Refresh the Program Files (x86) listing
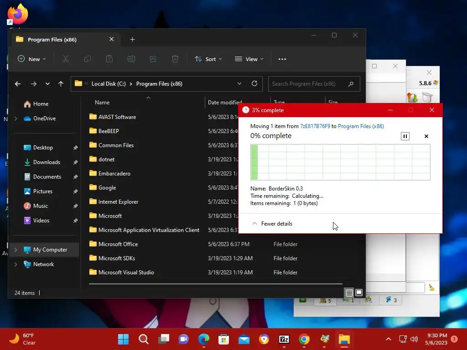 (x=254, y=84)
